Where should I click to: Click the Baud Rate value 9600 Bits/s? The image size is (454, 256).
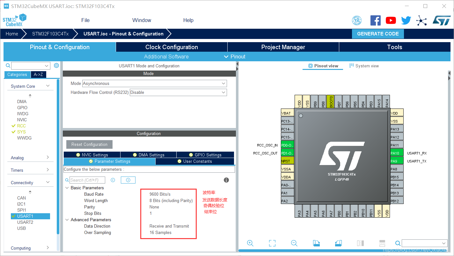click(160, 194)
